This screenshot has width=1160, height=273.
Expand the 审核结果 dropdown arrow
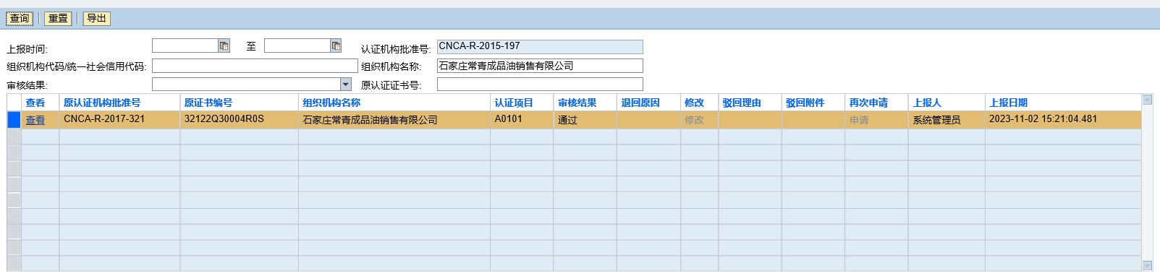(345, 84)
